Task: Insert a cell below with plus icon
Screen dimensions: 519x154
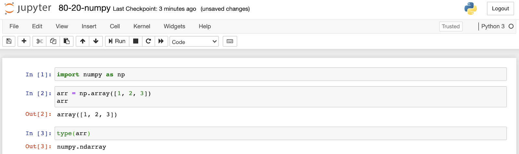Action: (24, 41)
